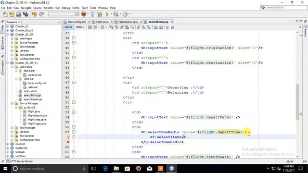The width and height of the screenshot is (308, 173).
Task: Click the Find Previous Occurrence editor icon
Action: pos(116,27)
